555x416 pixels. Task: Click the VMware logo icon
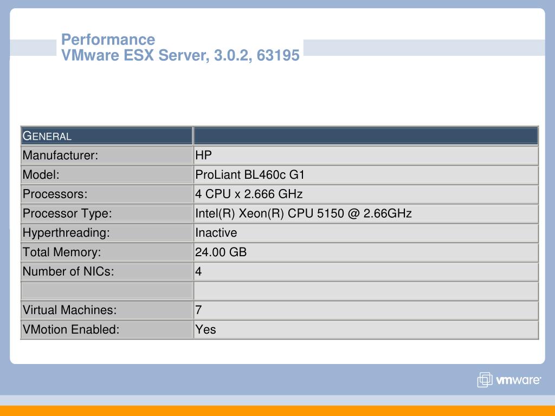click(485, 380)
